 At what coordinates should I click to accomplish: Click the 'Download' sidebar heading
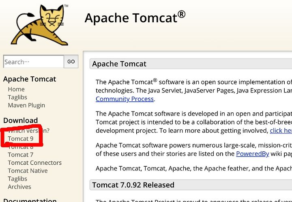[x=21, y=120]
